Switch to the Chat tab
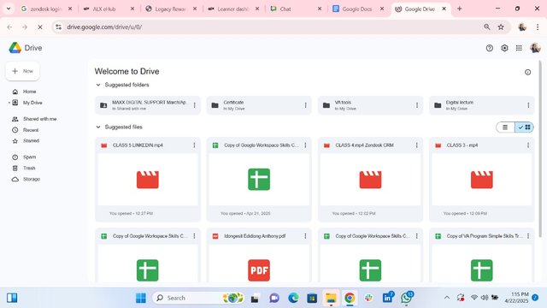 296,9
